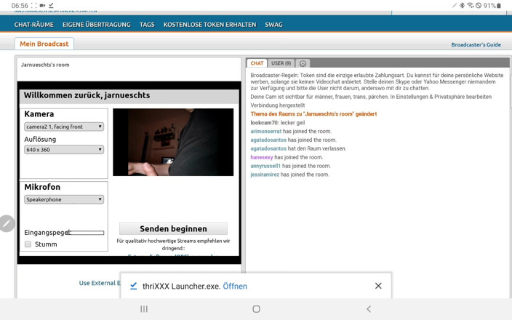
Task: Open the Auflösung dropdown 640 x 360
Action: pos(64,150)
